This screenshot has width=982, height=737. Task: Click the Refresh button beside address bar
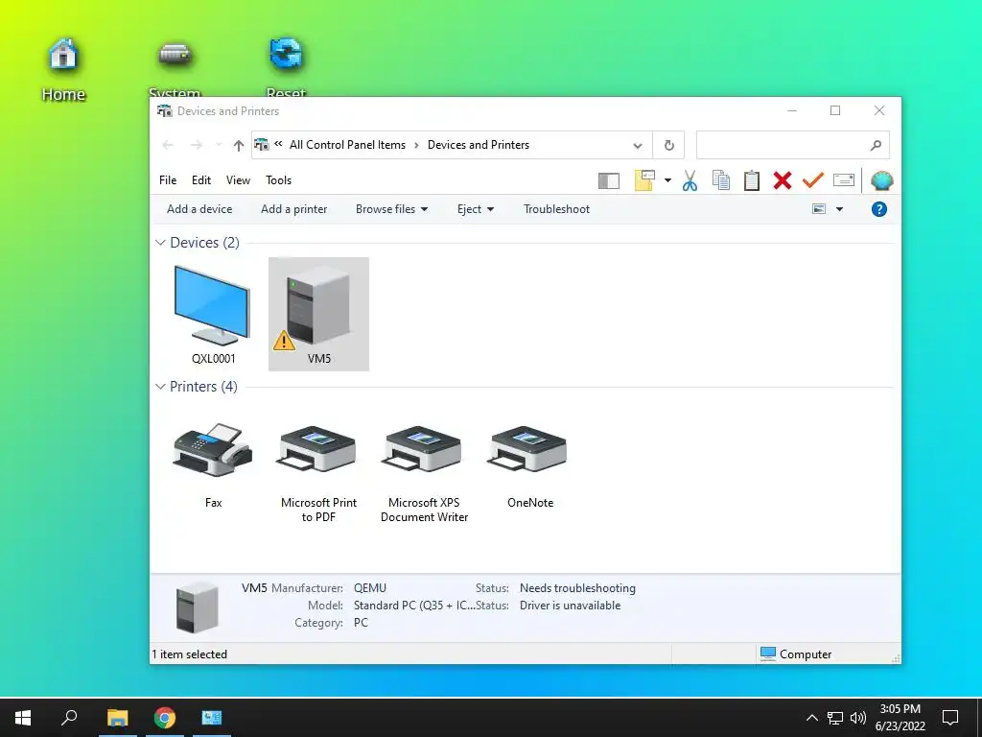[x=668, y=146]
